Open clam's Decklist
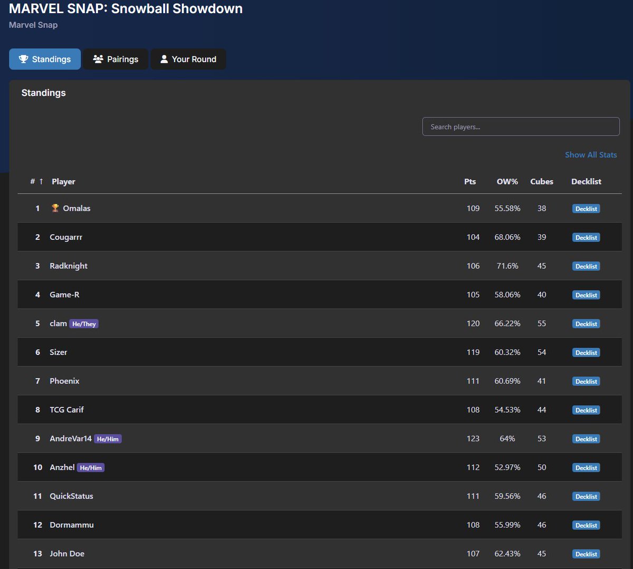This screenshot has height=569, width=633. [x=586, y=324]
